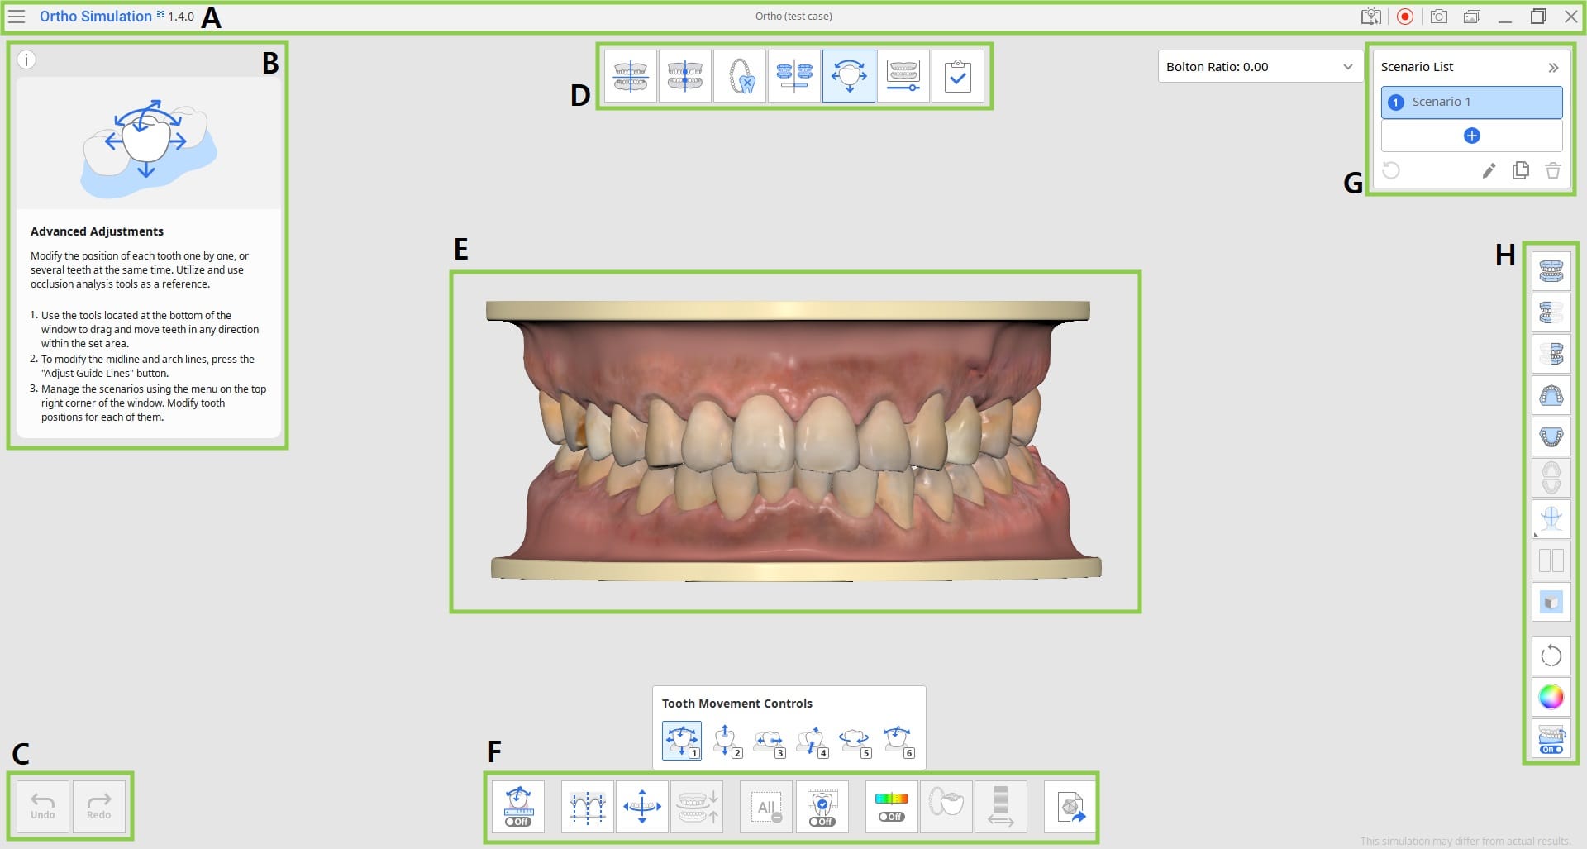1587x849 pixels.
Task: Show the maxilla occlusal view
Action: [x=1551, y=395]
